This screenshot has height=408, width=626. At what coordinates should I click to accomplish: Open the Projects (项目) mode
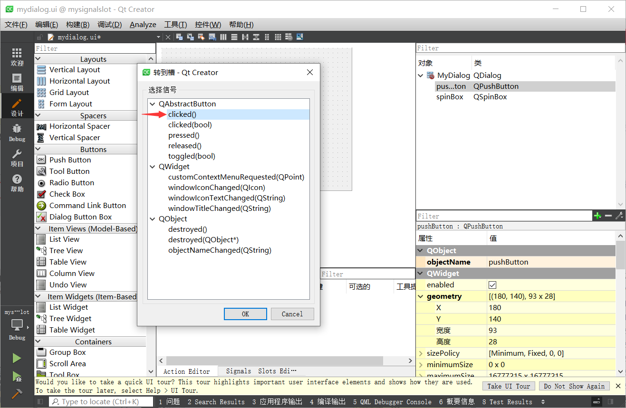click(17, 158)
